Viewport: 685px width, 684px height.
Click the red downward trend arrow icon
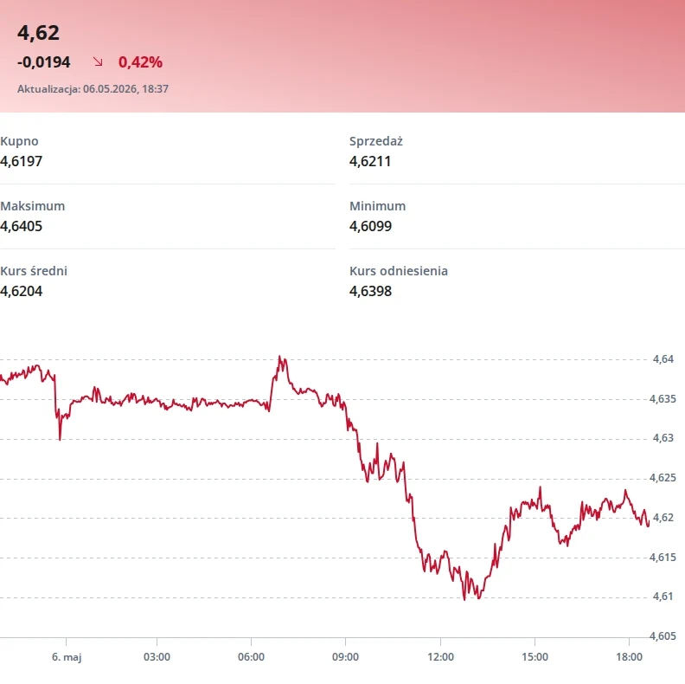coord(98,61)
